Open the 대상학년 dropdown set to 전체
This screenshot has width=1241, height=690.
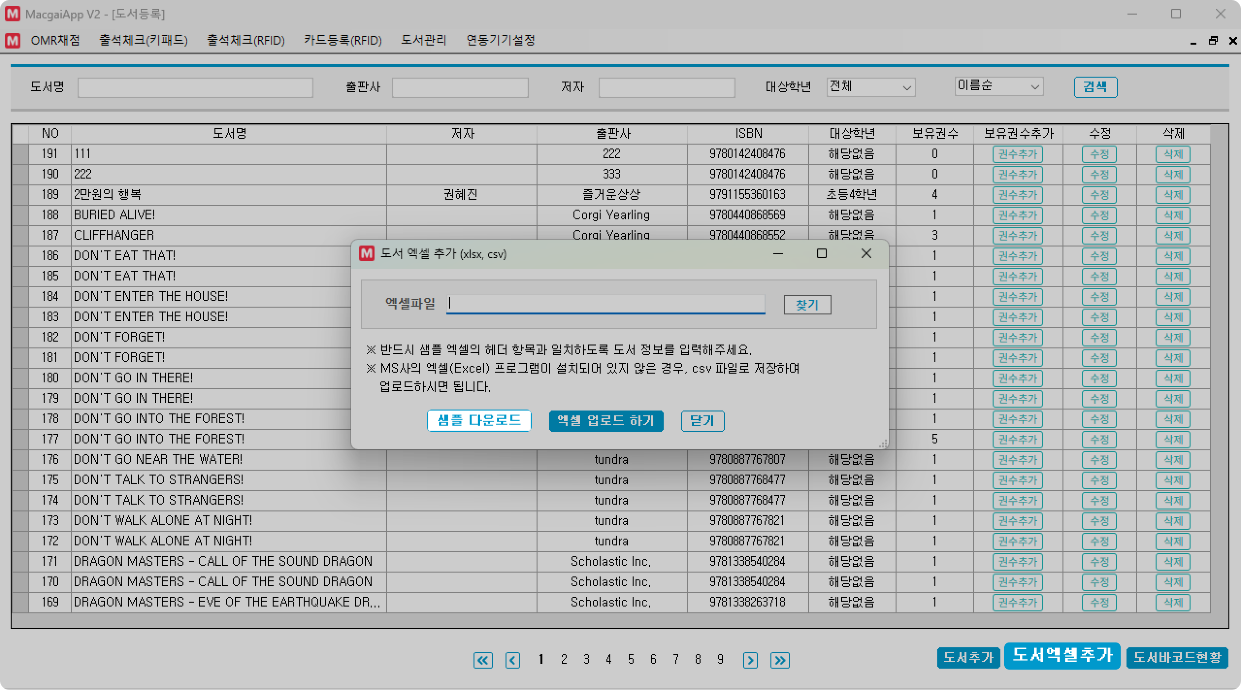pos(871,87)
